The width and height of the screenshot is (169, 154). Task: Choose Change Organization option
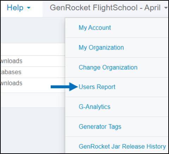pyautogui.click(x=108, y=68)
